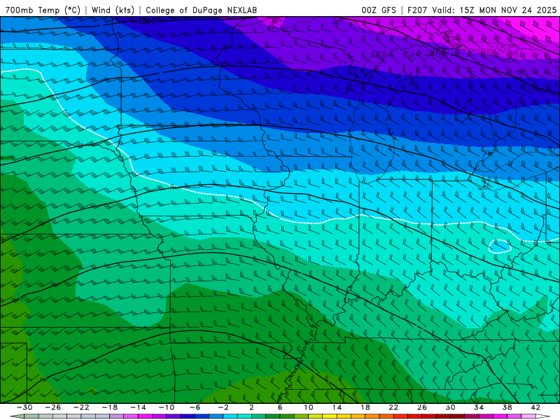The width and height of the screenshot is (560, 420).
Task: Click the "3000" contour label on the map
Action: pyautogui.click(x=147, y=22)
